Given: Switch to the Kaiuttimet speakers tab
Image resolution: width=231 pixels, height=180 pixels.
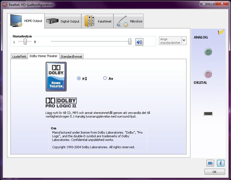Looking at the screenshot, I should (97, 21).
